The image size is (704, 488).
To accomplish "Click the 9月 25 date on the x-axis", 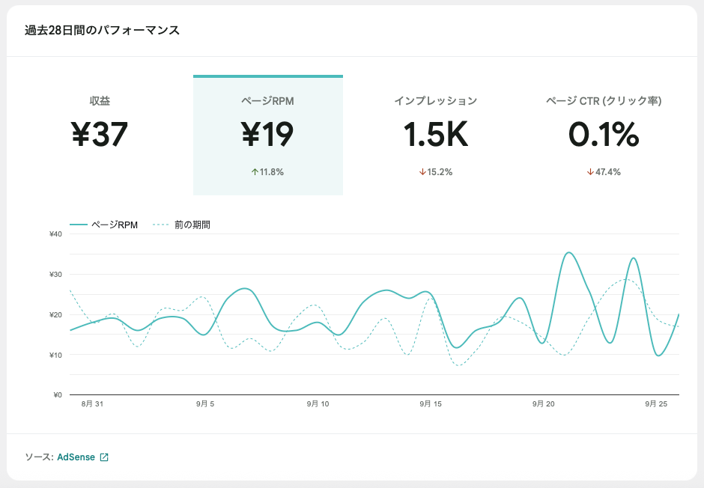I will [656, 404].
